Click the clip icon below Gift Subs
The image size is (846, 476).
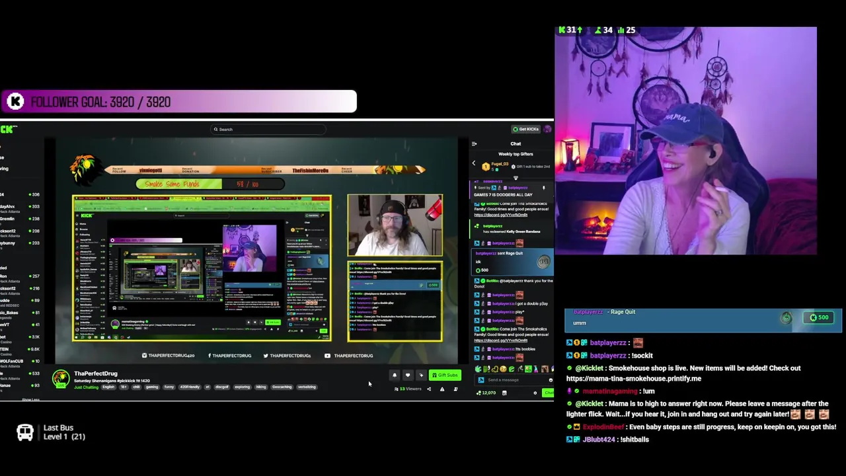[455, 389]
